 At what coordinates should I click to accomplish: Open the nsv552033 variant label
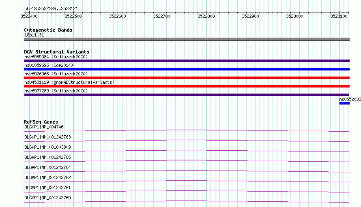pyautogui.click(x=350, y=99)
